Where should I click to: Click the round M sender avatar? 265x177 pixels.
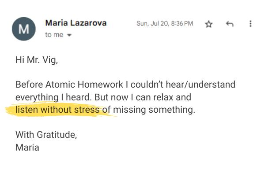coord(25,29)
